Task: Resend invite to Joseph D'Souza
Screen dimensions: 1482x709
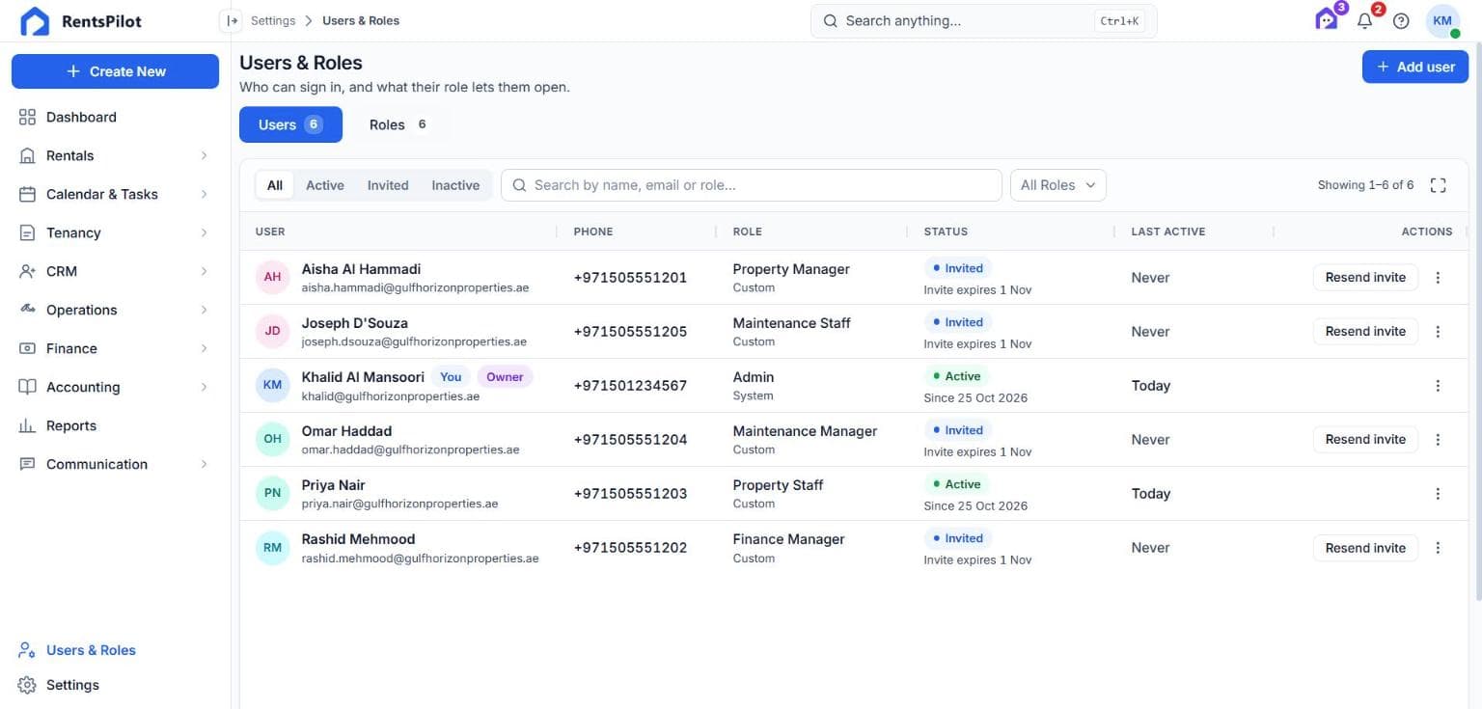Action: click(1365, 332)
